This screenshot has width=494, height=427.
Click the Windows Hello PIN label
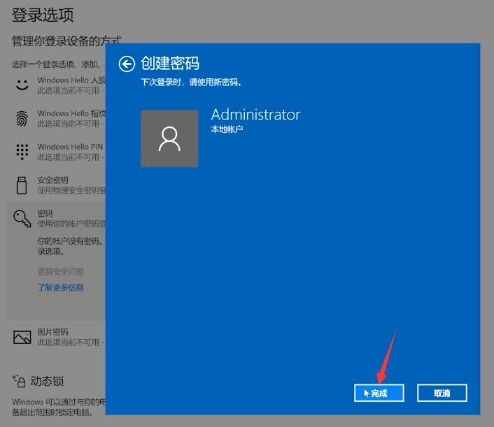[x=70, y=147]
